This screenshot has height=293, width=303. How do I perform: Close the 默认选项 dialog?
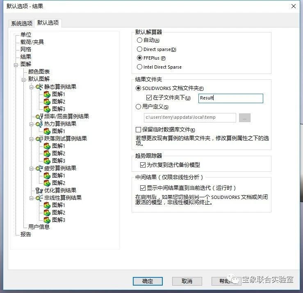point(293,6)
